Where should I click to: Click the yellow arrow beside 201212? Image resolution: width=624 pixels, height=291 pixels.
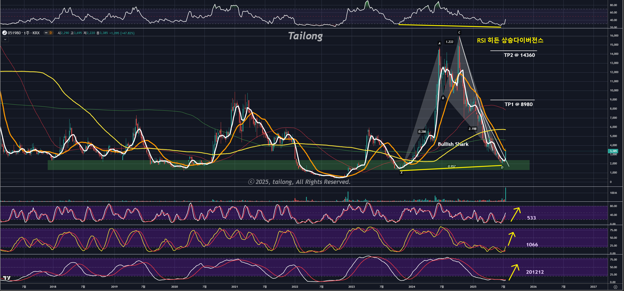pyautogui.click(x=514, y=272)
